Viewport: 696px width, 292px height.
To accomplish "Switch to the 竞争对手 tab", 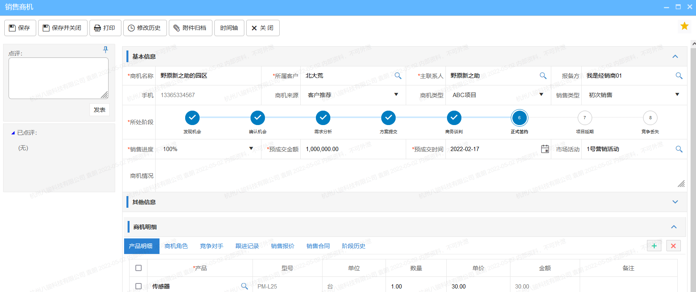I will click(x=211, y=246).
